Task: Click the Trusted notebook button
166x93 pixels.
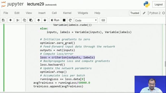Action: (135, 13)
